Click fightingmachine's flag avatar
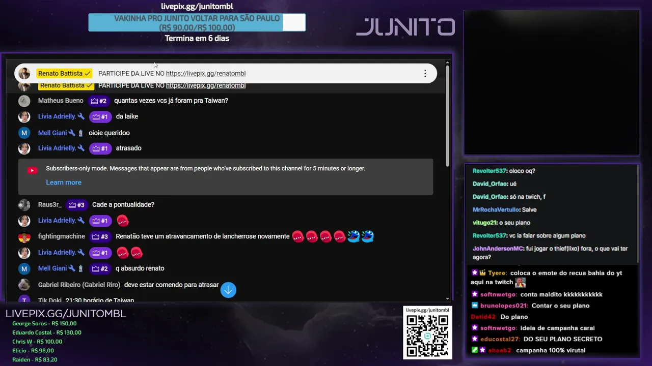This screenshot has width=652, height=366. point(24,237)
